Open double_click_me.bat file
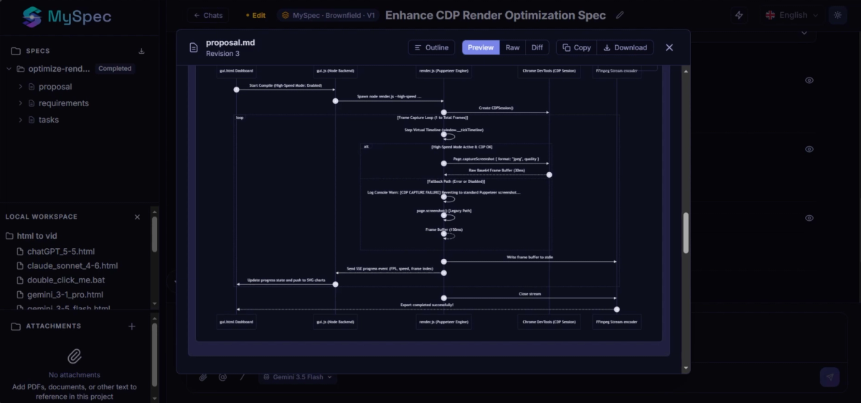Viewport: 861px width, 403px height. (x=66, y=280)
